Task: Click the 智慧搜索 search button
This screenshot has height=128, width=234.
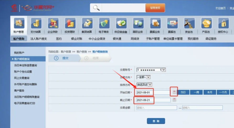Action: [x=155, y=8]
